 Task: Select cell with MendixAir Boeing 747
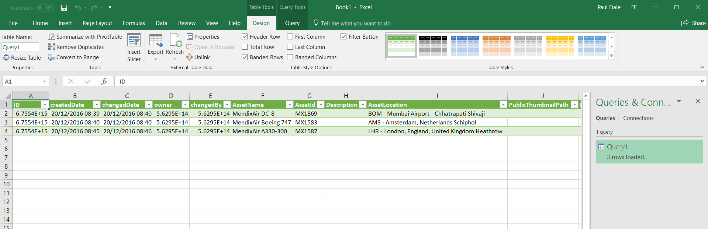coord(262,122)
